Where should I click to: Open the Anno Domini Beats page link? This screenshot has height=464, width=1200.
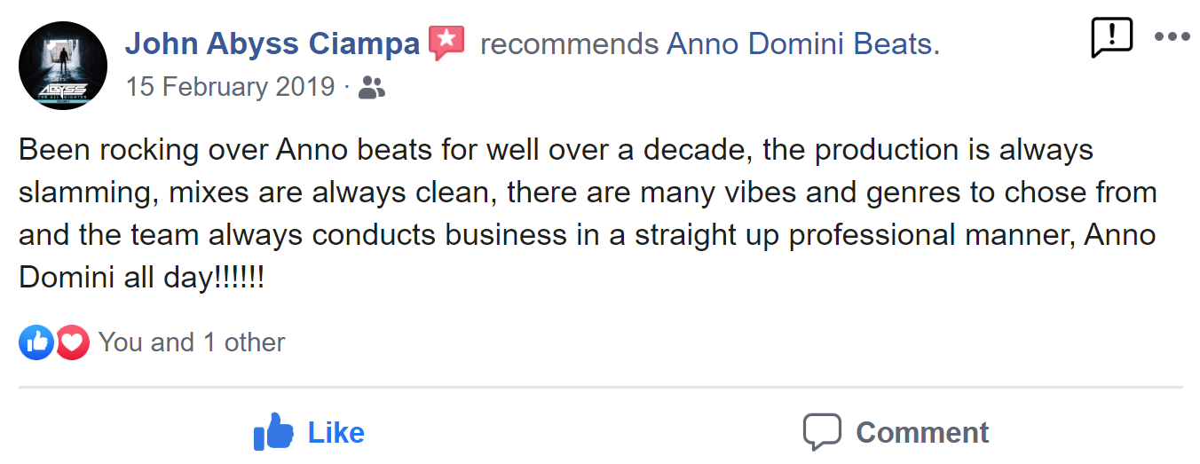click(803, 43)
